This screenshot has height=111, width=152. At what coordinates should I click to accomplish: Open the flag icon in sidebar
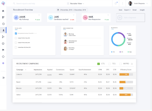click(3, 50)
